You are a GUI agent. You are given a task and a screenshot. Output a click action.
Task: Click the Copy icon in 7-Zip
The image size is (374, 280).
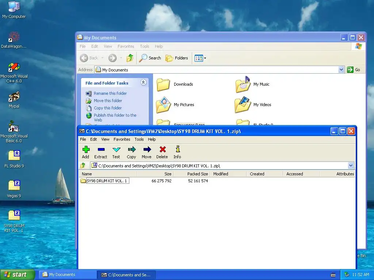[x=131, y=152]
